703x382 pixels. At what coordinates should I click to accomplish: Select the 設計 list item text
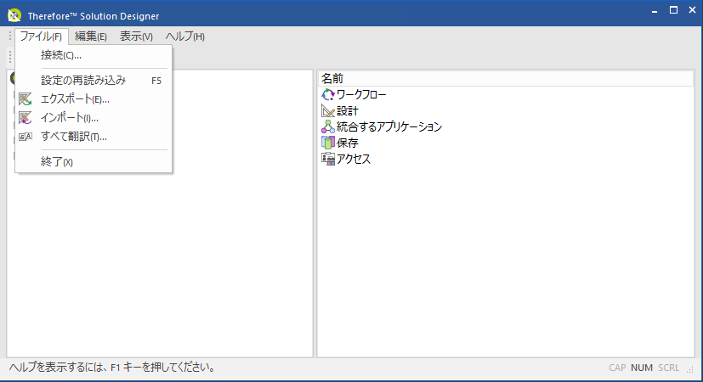(x=348, y=110)
